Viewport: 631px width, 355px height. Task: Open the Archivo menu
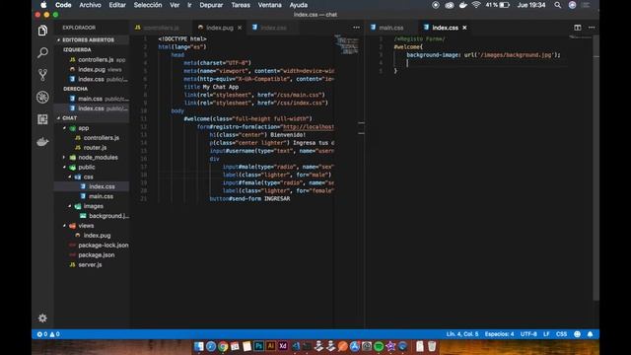(90, 5)
